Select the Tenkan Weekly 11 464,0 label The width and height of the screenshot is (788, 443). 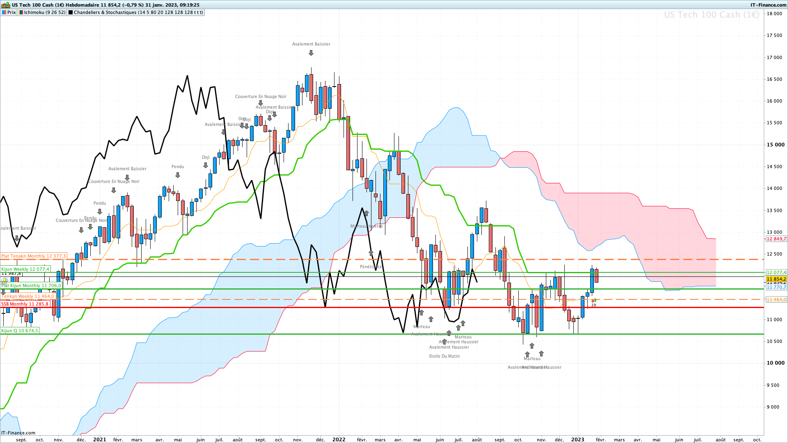[28, 296]
